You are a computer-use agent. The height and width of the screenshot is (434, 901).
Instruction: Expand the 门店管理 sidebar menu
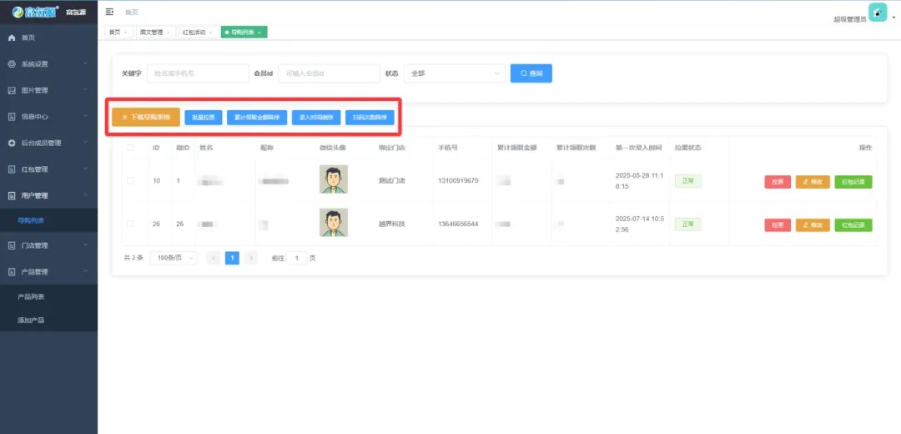point(48,245)
